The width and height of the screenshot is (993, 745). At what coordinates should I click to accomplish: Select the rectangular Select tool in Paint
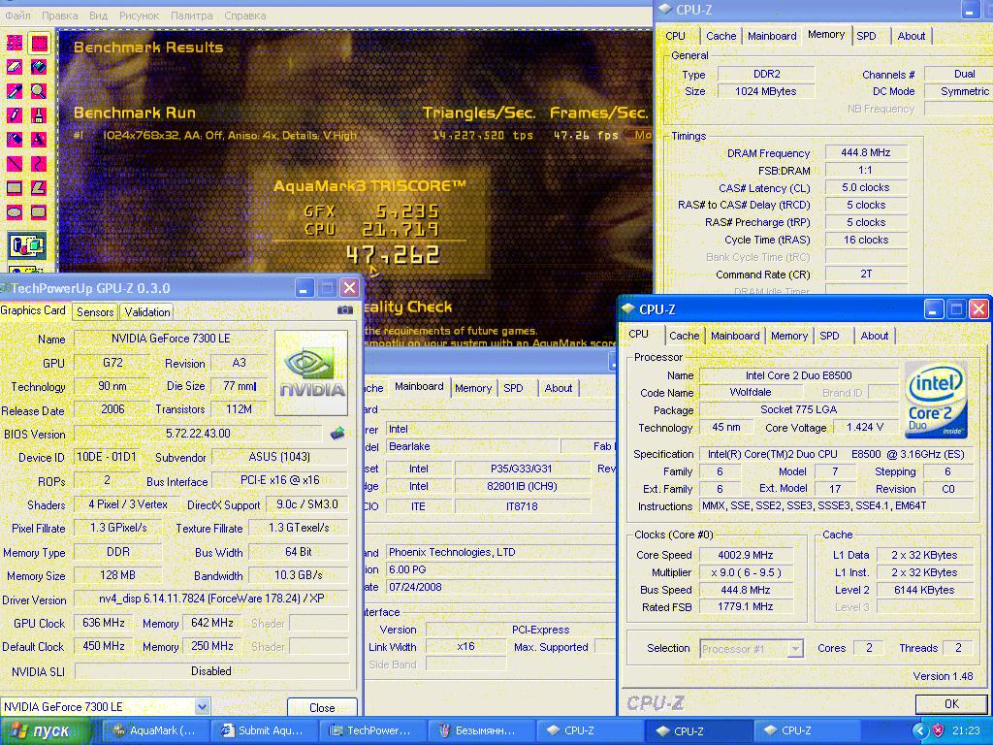39,43
